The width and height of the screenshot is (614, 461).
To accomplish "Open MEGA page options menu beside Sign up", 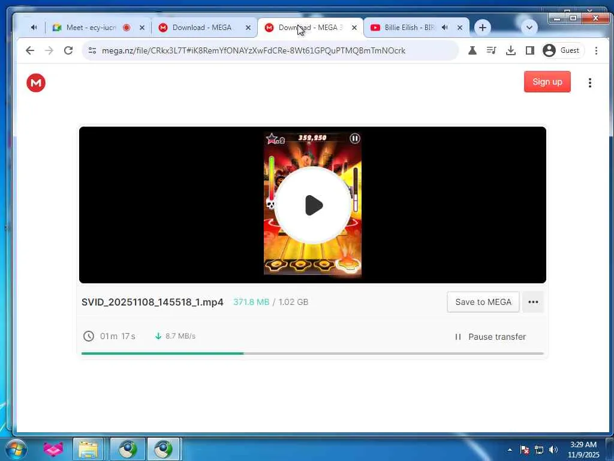I will (590, 82).
